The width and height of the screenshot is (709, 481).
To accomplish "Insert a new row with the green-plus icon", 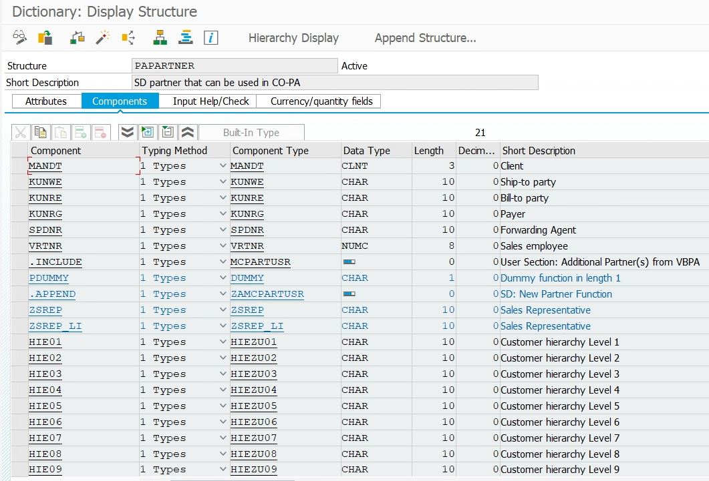I will pyautogui.click(x=81, y=131).
